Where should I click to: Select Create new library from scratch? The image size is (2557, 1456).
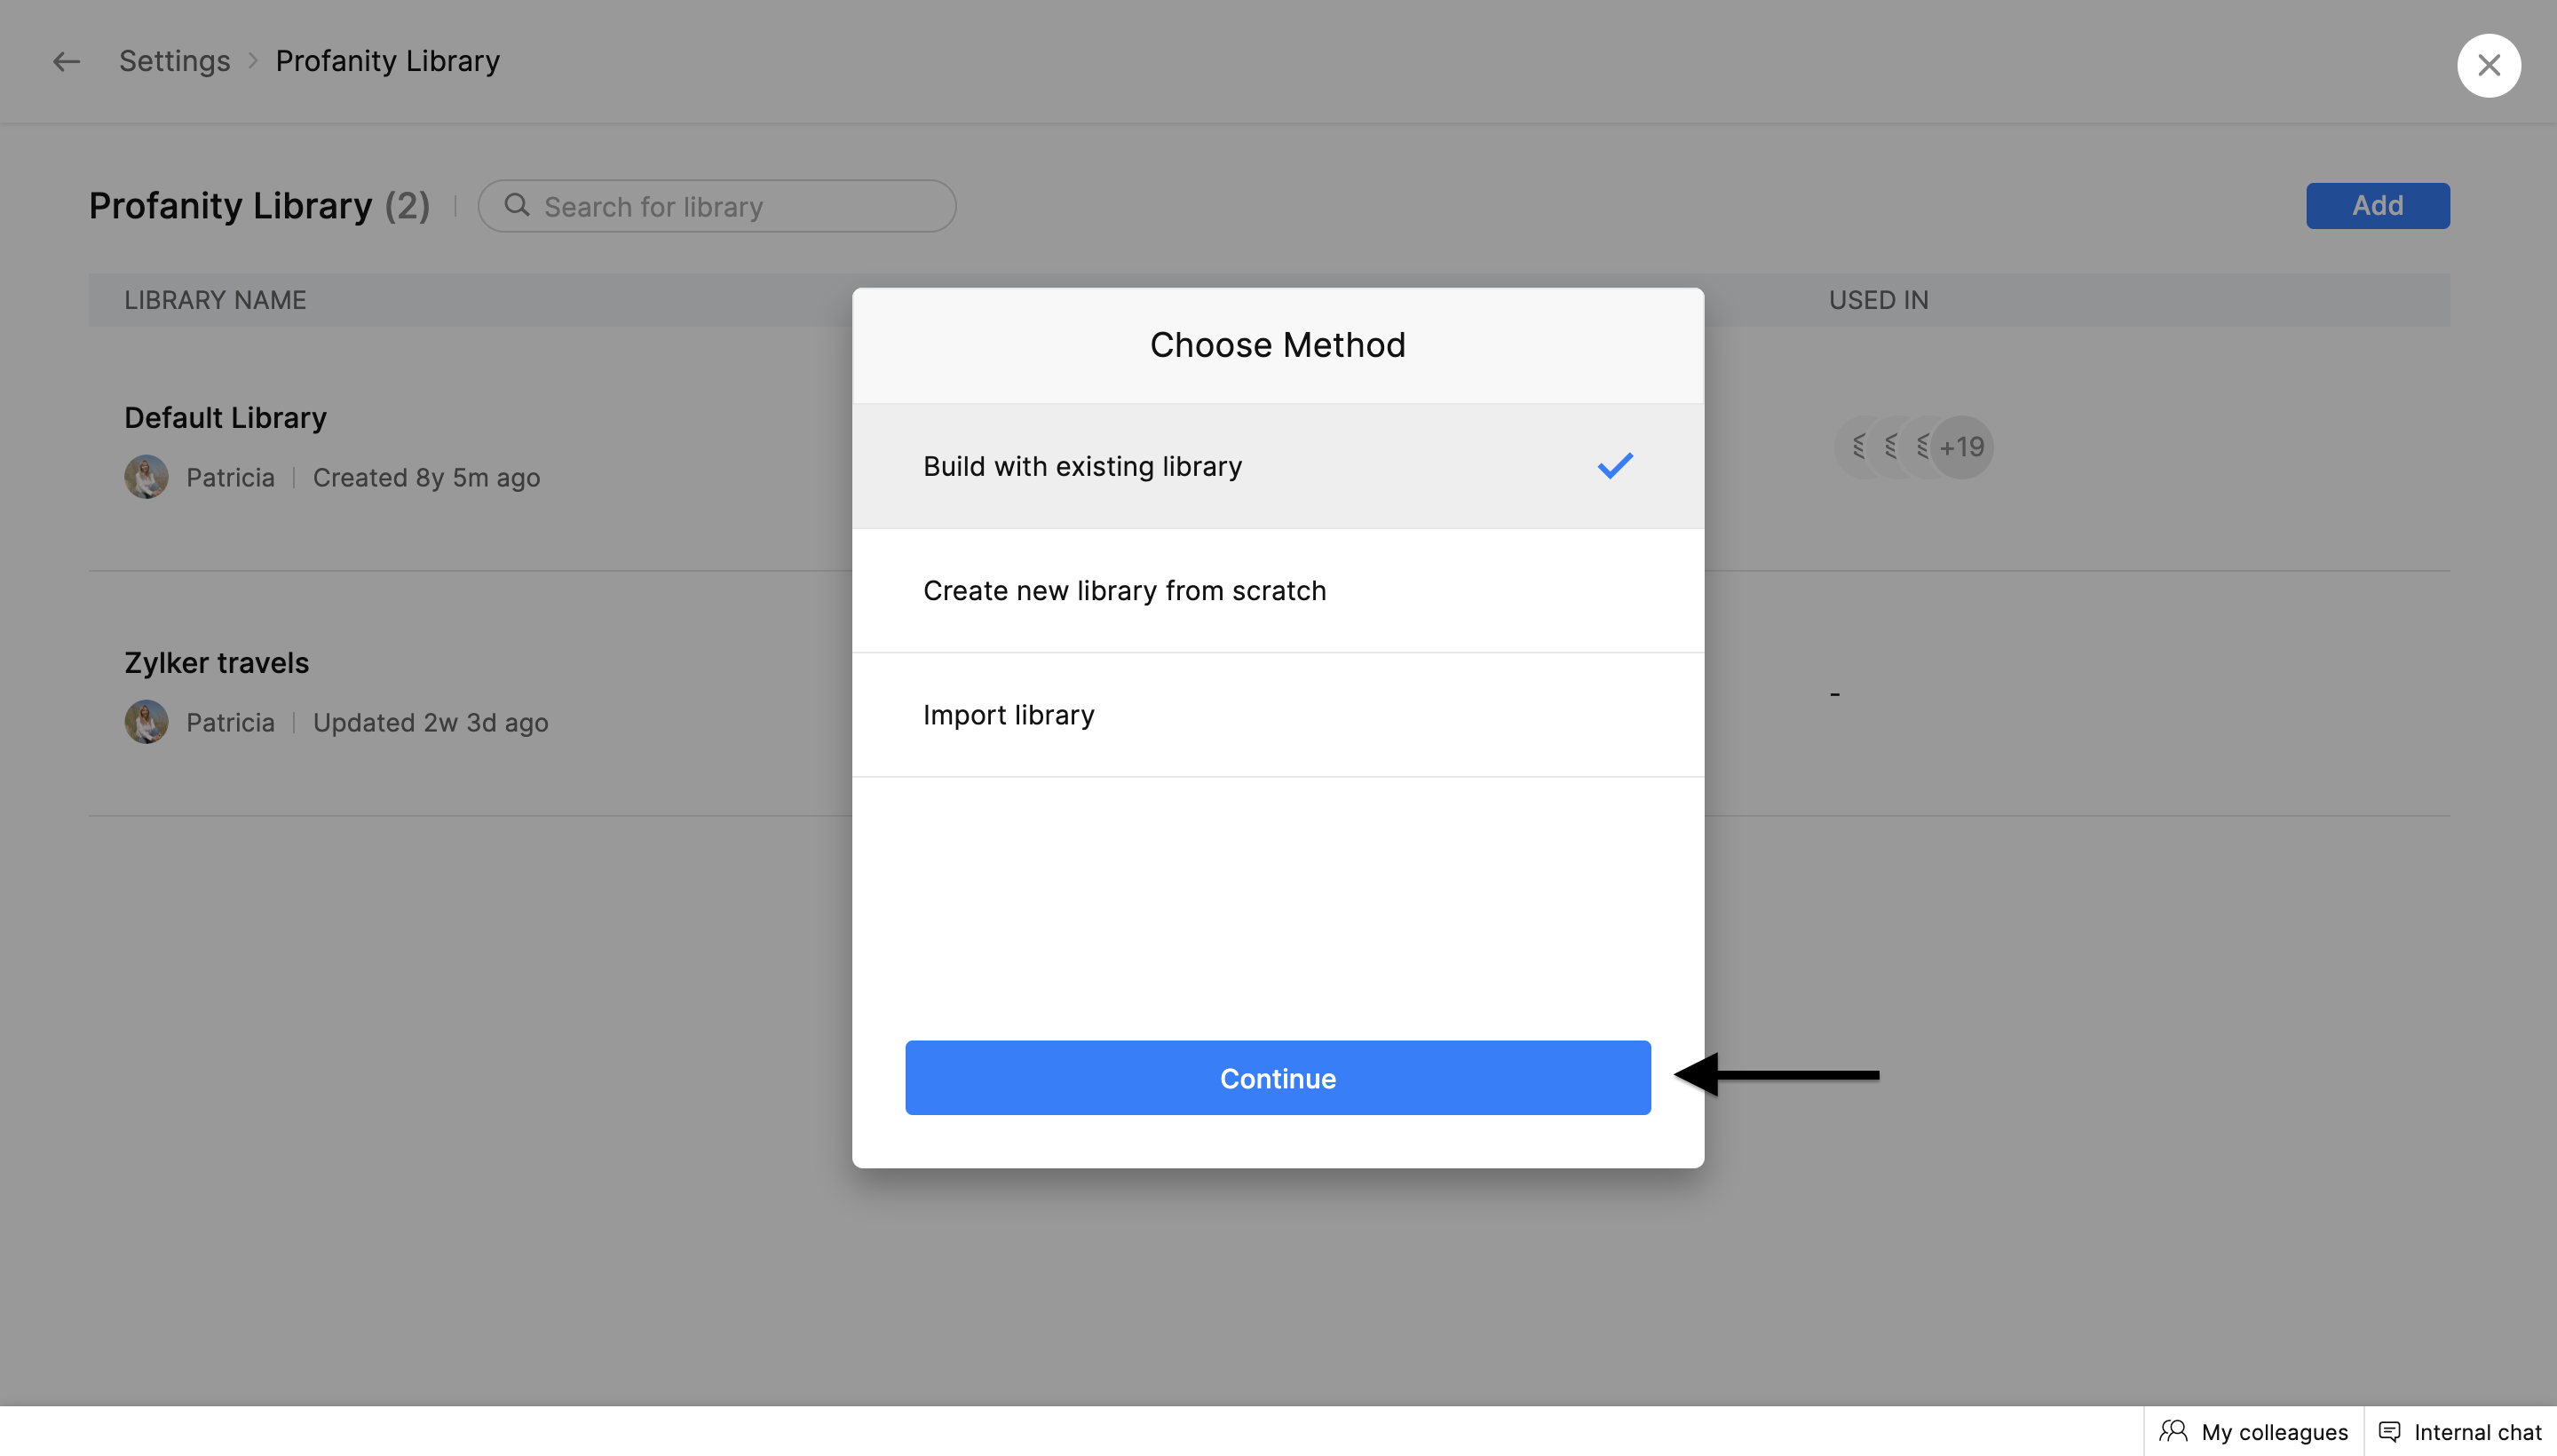click(x=1124, y=591)
